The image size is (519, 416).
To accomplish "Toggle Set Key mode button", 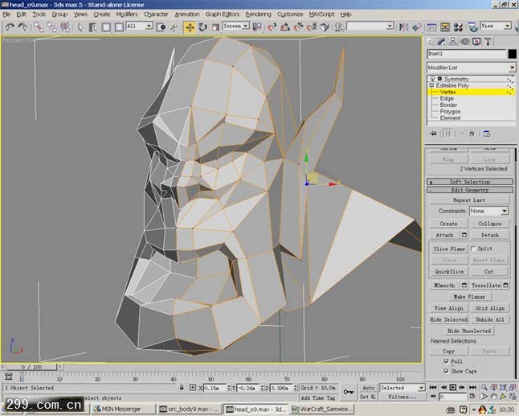I will [368, 397].
